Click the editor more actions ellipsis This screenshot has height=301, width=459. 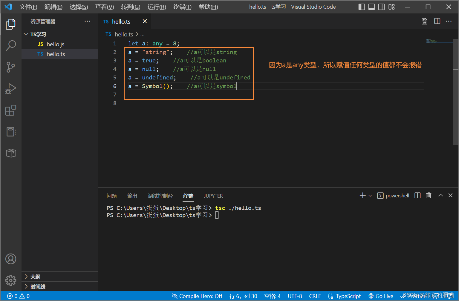point(449,21)
